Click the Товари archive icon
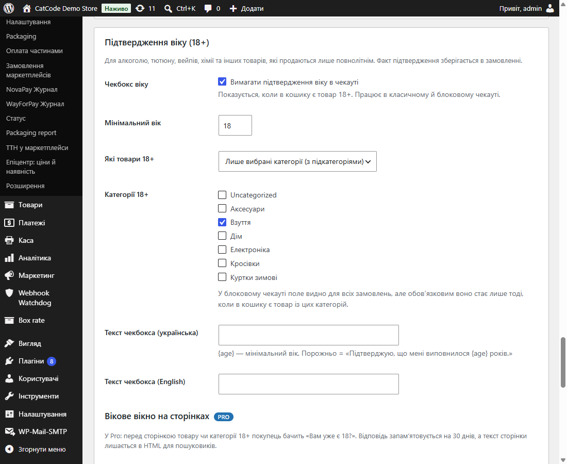Viewport: 567px width, 464px height. pos(9,205)
